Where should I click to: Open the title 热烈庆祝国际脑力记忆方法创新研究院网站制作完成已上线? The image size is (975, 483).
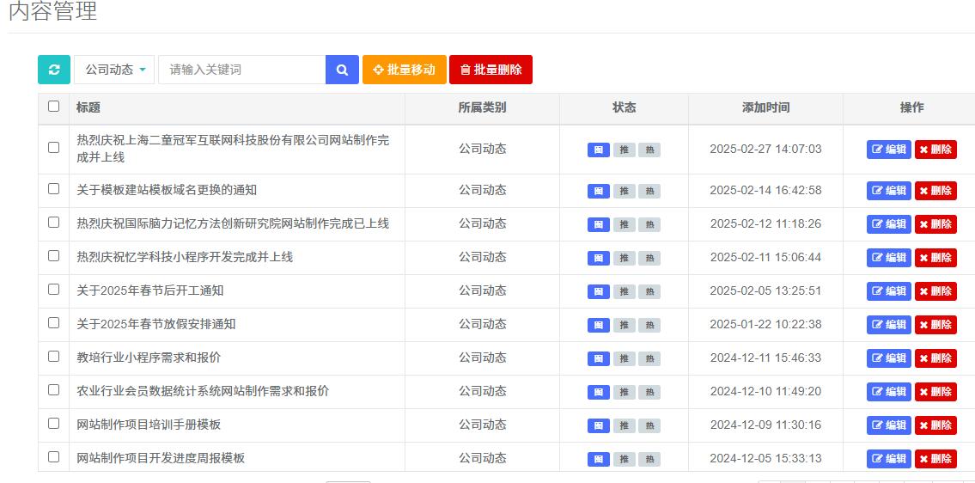point(233,223)
